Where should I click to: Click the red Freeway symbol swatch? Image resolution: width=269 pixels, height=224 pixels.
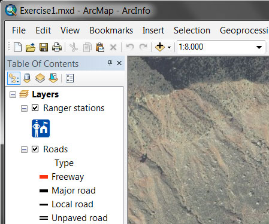(44, 177)
